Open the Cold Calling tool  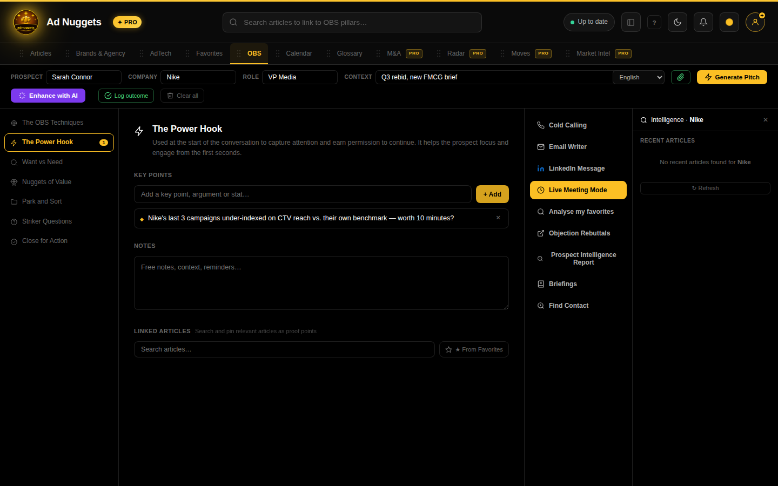tap(578, 125)
